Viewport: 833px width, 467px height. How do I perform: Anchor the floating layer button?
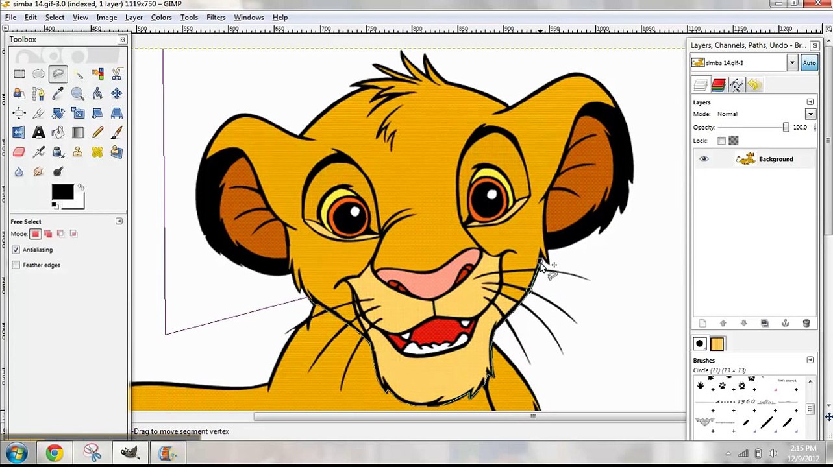[x=786, y=323]
